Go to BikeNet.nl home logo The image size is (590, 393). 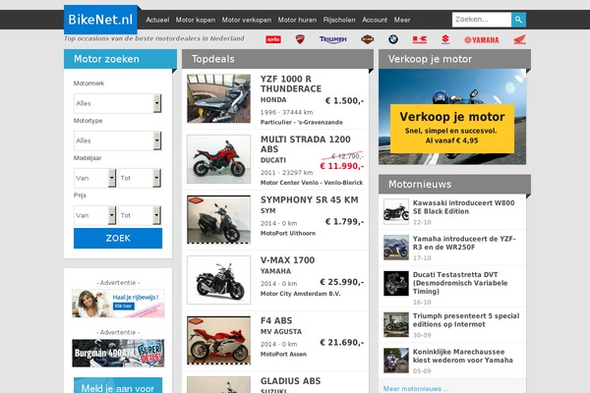(x=100, y=20)
